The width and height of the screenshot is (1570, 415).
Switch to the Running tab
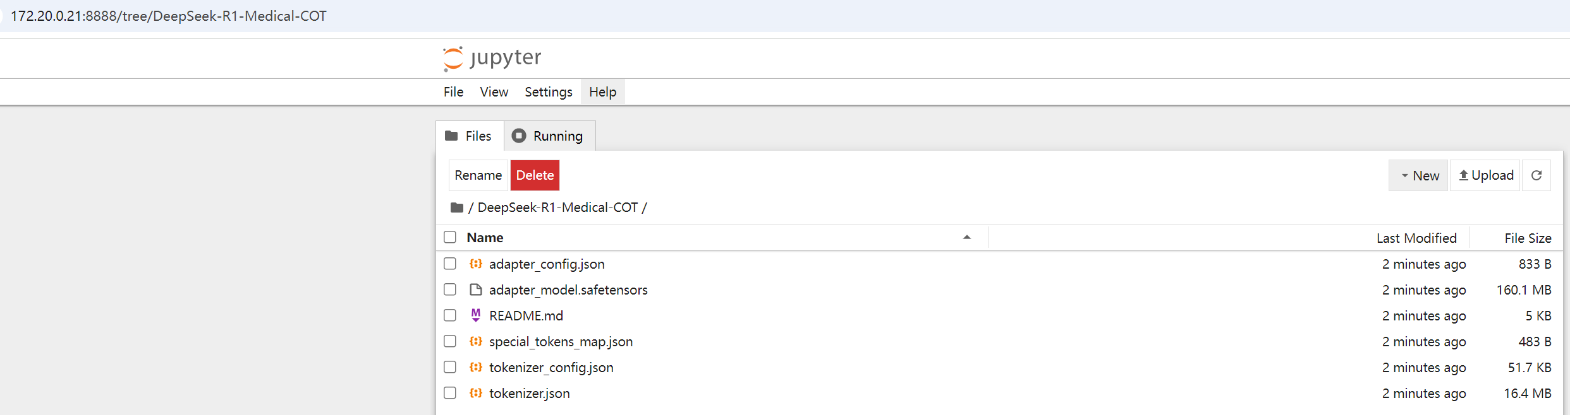pyautogui.click(x=549, y=136)
